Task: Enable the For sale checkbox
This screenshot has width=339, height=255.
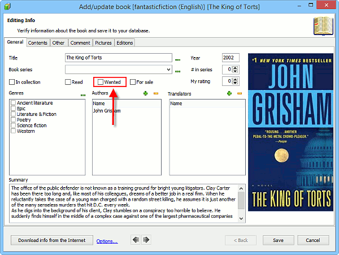Action: tap(133, 82)
